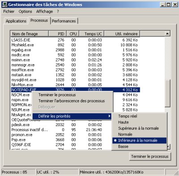Click the Processus : 85 status entry
Image resolution: width=179 pixels, height=176 pixels.
pyautogui.click(x=18, y=172)
